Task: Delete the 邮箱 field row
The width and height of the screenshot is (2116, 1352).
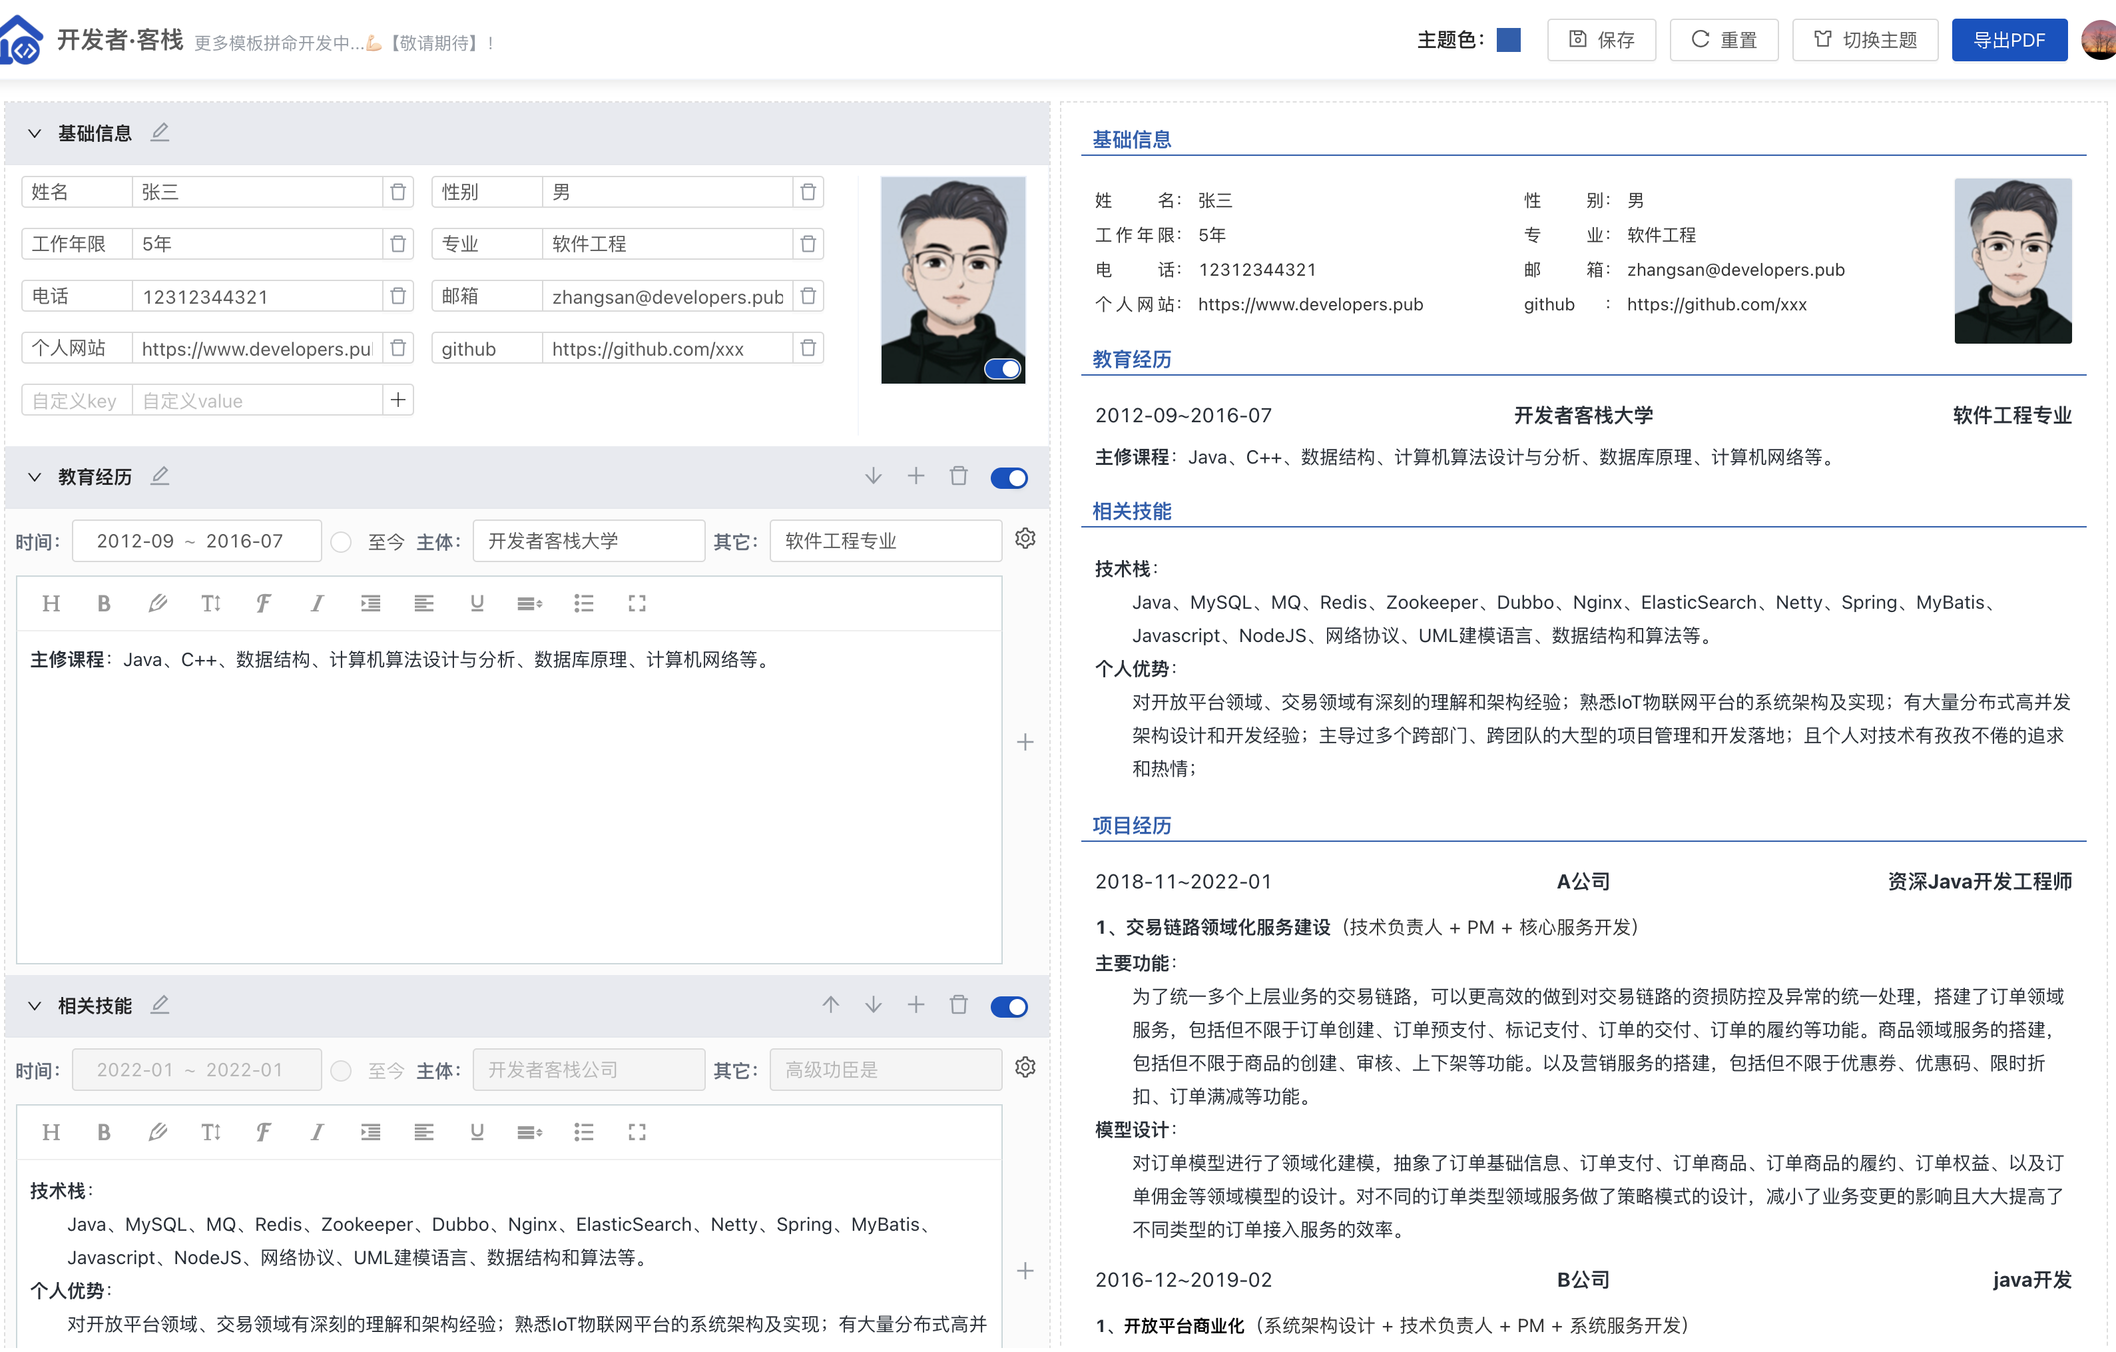Action: pos(808,295)
